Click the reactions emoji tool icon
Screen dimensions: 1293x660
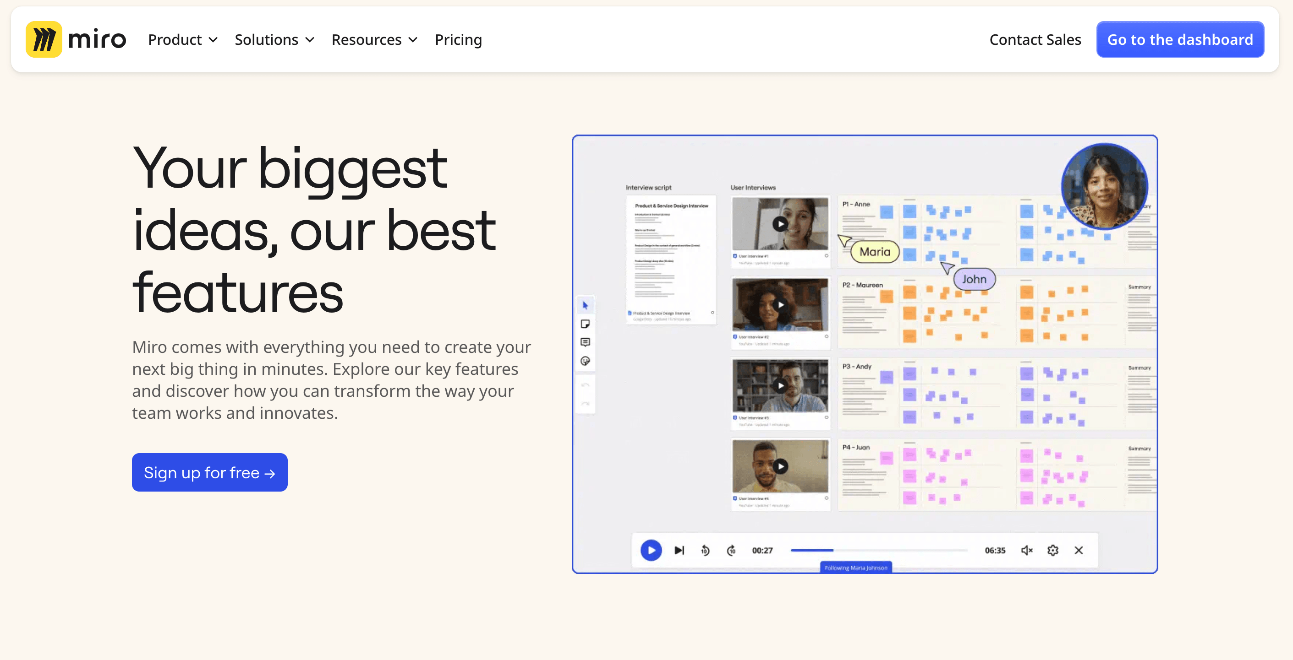click(x=585, y=361)
